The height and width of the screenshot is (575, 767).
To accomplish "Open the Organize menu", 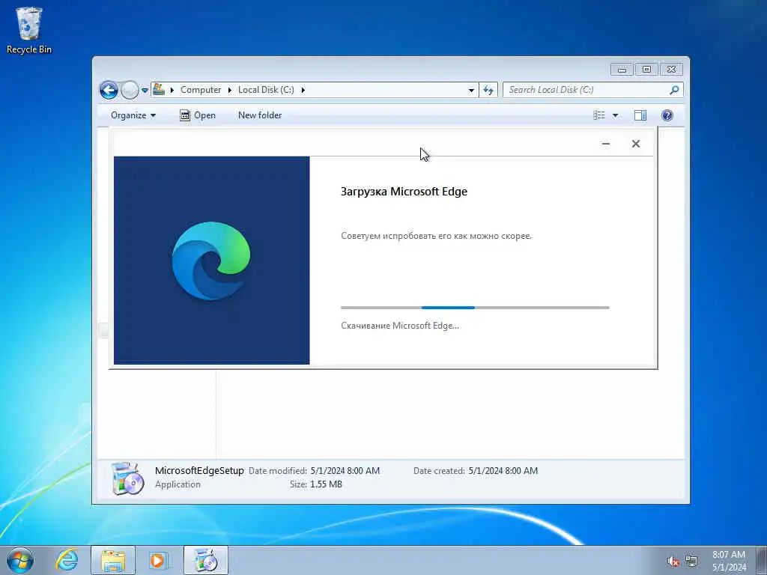I will click(133, 115).
